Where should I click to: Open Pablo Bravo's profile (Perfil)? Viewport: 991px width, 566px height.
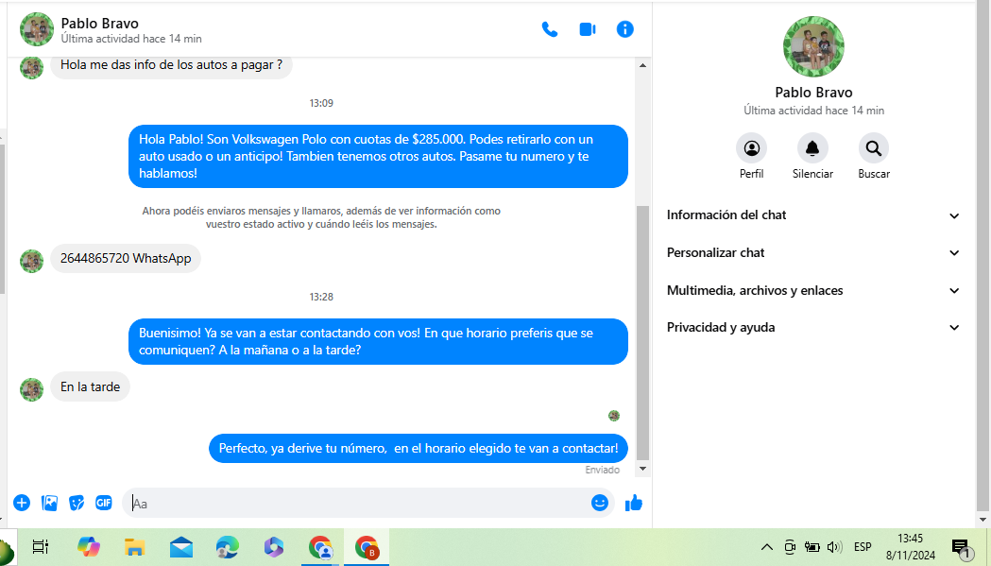tap(751, 148)
